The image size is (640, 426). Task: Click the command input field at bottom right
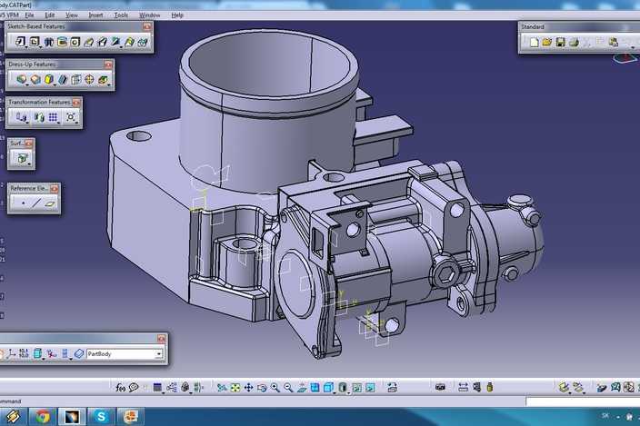point(583,402)
